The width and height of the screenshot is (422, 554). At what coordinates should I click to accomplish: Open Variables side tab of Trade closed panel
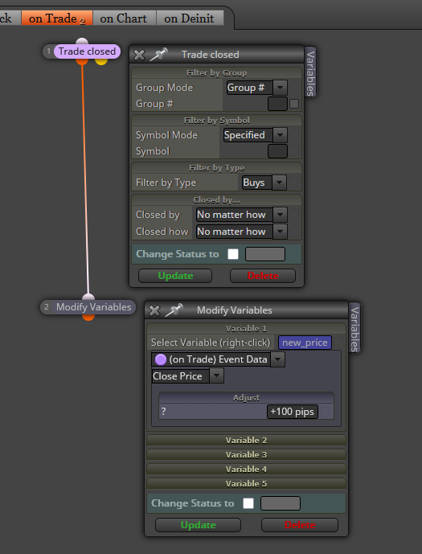click(x=310, y=72)
